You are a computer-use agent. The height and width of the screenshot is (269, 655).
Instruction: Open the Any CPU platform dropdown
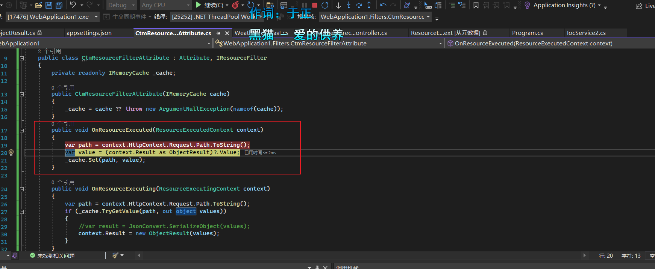pos(165,5)
